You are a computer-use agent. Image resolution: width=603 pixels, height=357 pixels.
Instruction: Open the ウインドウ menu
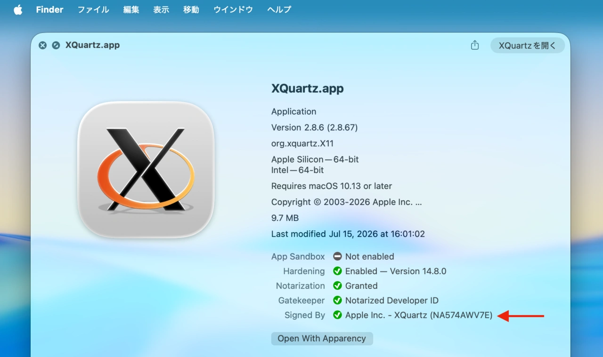[x=233, y=9]
